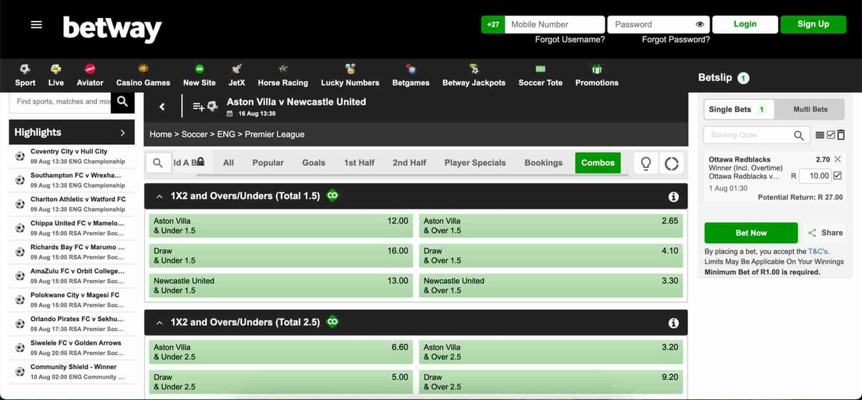This screenshot has height=400, width=862.
Task: Select the All markets tab
Action: tap(228, 163)
